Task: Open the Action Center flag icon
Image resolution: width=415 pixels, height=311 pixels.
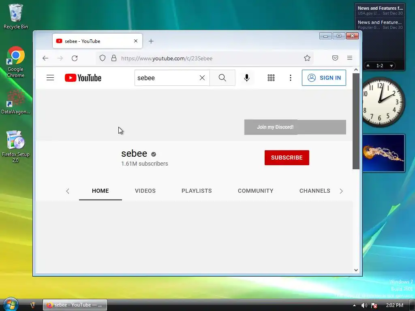Action: pos(374,305)
